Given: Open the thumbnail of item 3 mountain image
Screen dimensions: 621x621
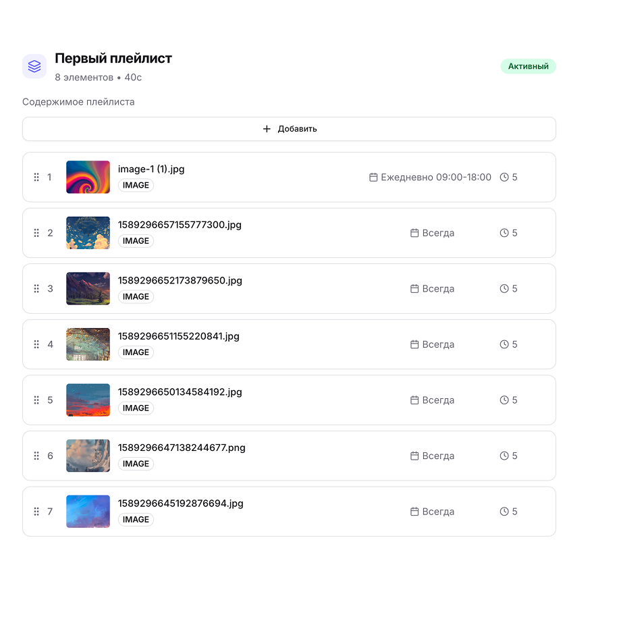Looking at the screenshot, I should [88, 288].
